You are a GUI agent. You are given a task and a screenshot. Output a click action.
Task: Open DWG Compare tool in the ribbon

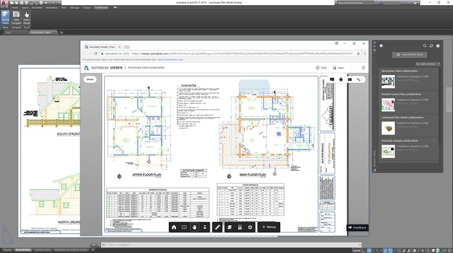[16, 18]
